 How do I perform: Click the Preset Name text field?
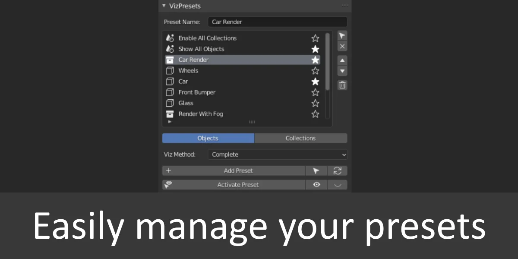pos(278,22)
